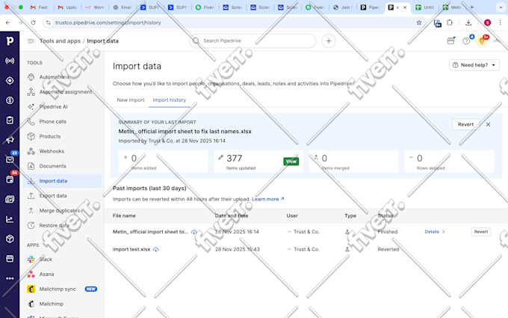Open Restore data tool
Viewport: 508px width, 318px height.
[54, 225]
